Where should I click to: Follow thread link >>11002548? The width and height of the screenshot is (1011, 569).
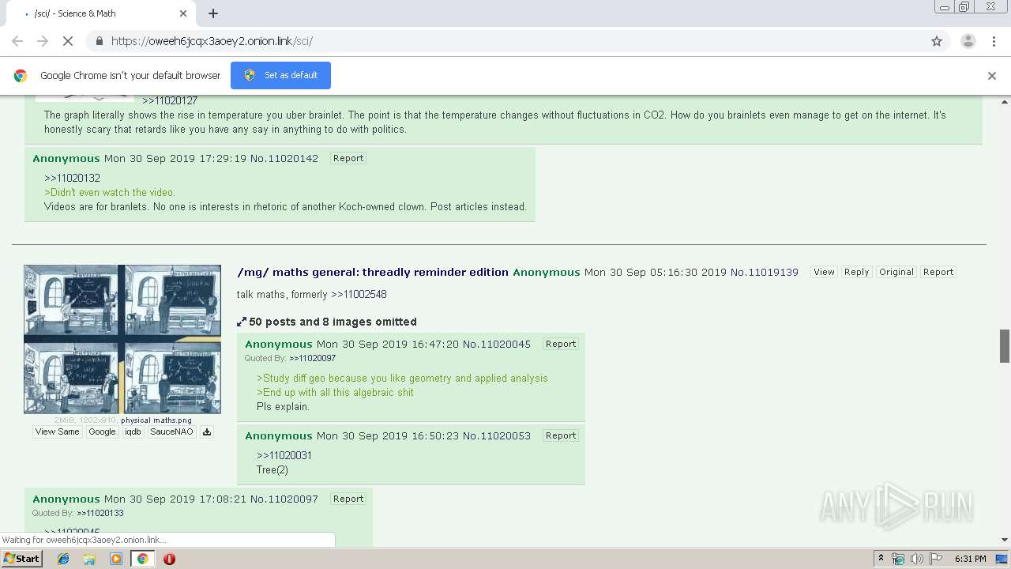click(359, 294)
